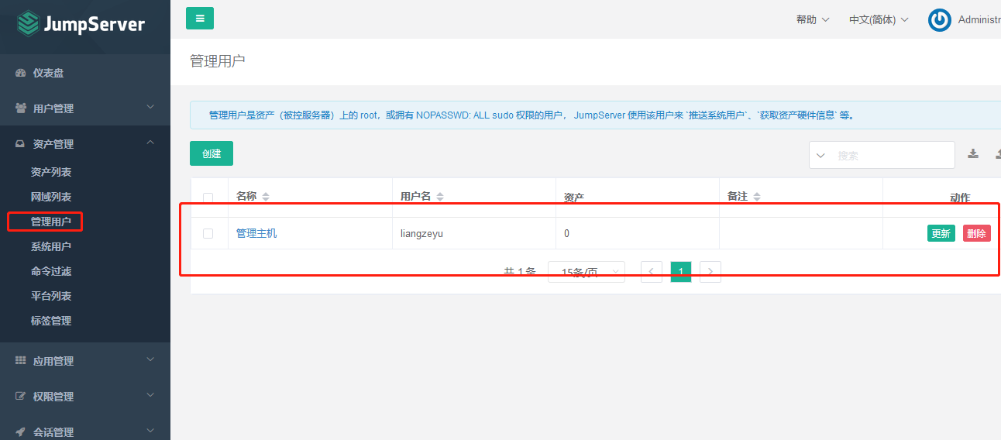Open the 帮助 dropdown menu
Screen dimensions: 1001x440
point(813,20)
